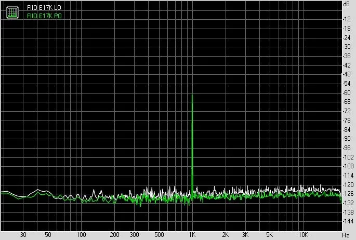Click the -102 dB scale value
The width and height of the screenshot is (356, 240).
(x=348, y=157)
